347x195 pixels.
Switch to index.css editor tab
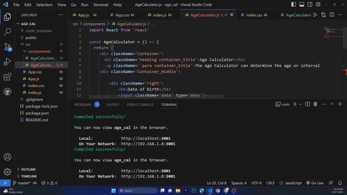(x=254, y=15)
